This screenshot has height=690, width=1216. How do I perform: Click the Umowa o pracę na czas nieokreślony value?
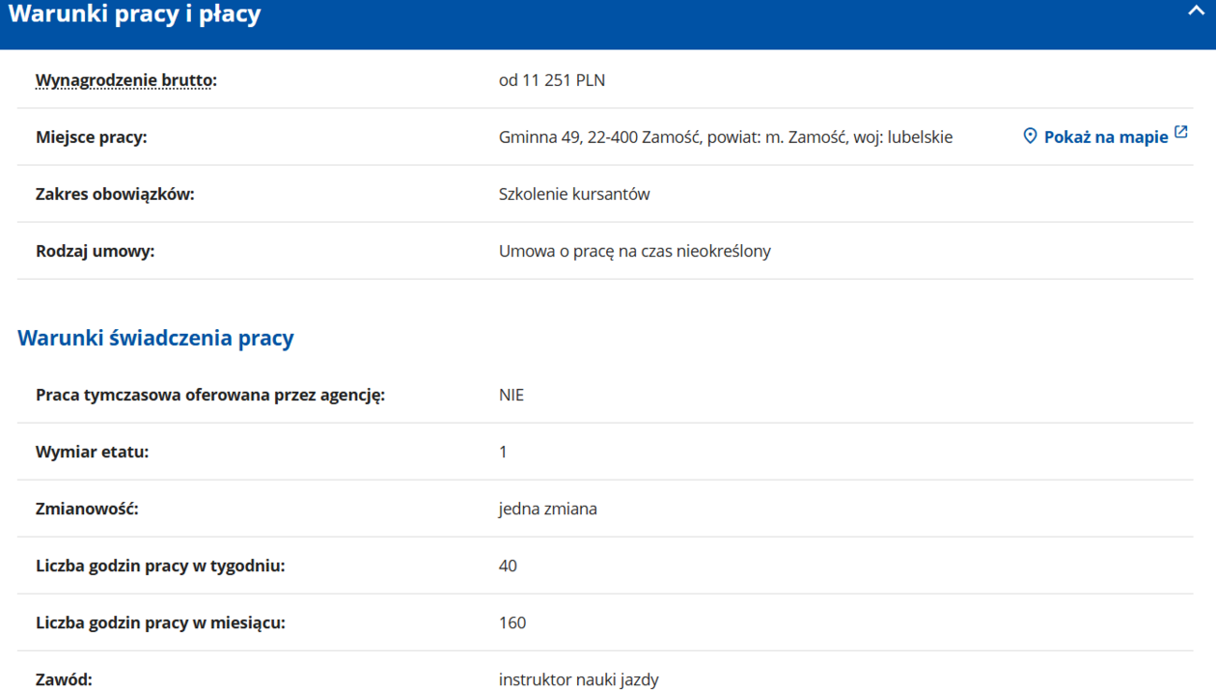[634, 251]
